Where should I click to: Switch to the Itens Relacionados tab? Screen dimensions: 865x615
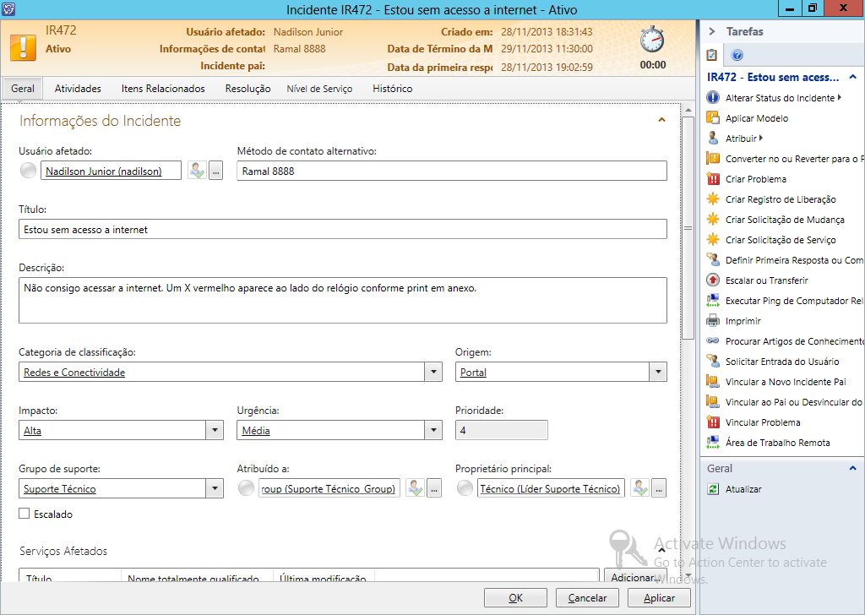[163, 88]
